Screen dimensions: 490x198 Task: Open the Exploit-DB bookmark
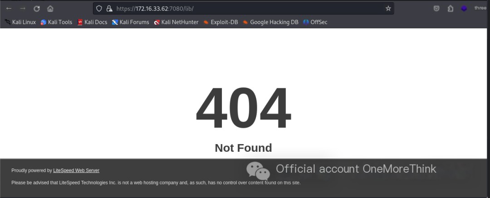[220, 22]
